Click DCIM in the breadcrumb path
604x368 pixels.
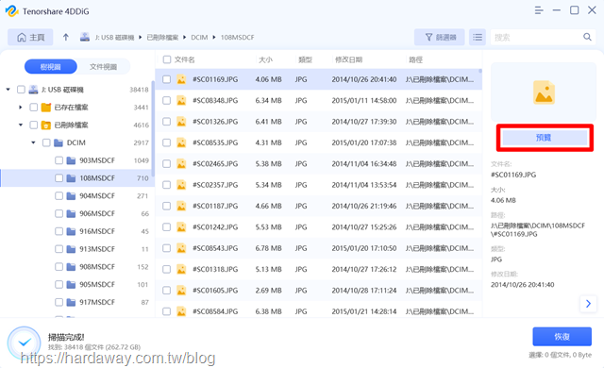tap(199, 38)
